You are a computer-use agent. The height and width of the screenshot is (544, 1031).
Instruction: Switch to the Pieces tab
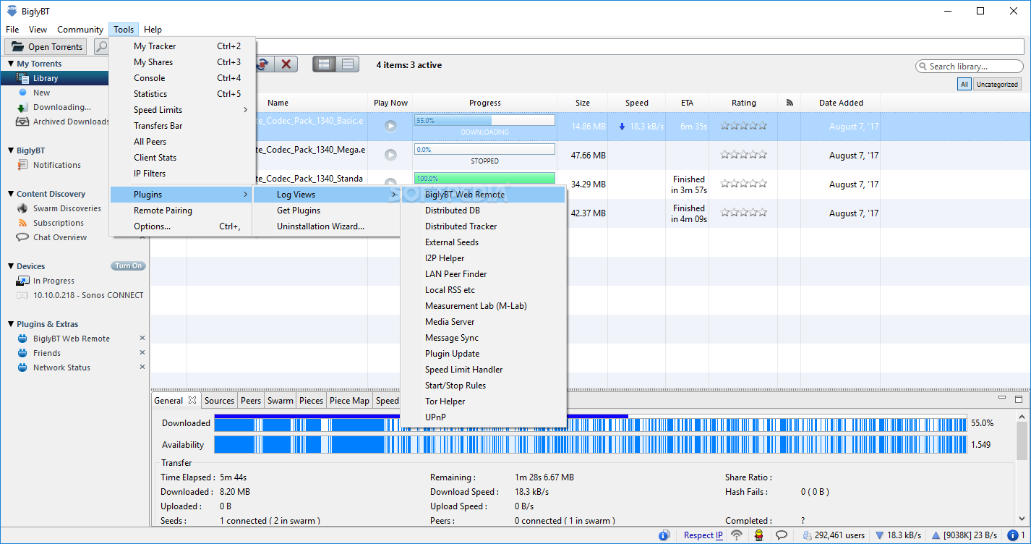coord(311,401)
